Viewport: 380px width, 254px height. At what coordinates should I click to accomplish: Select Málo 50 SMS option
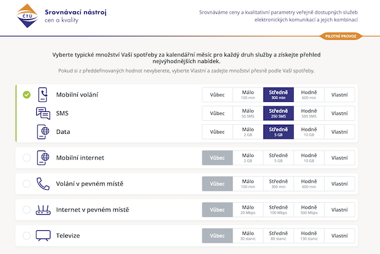248,113
